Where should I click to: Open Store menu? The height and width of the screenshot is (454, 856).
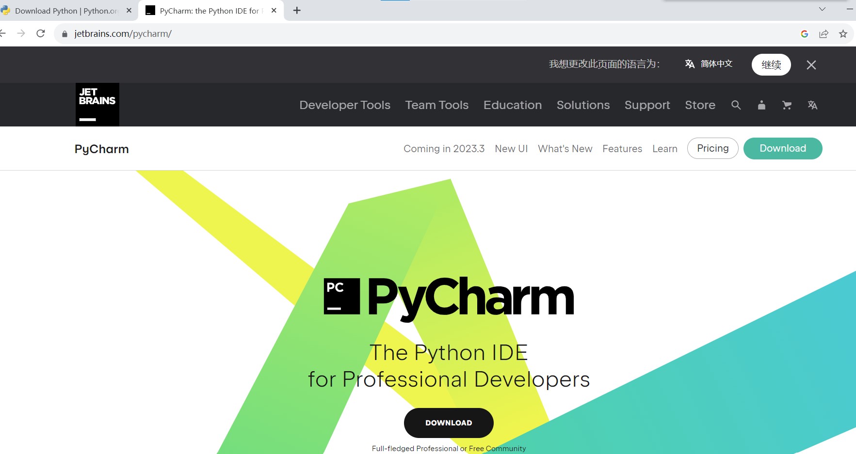(x=700, y=105)
